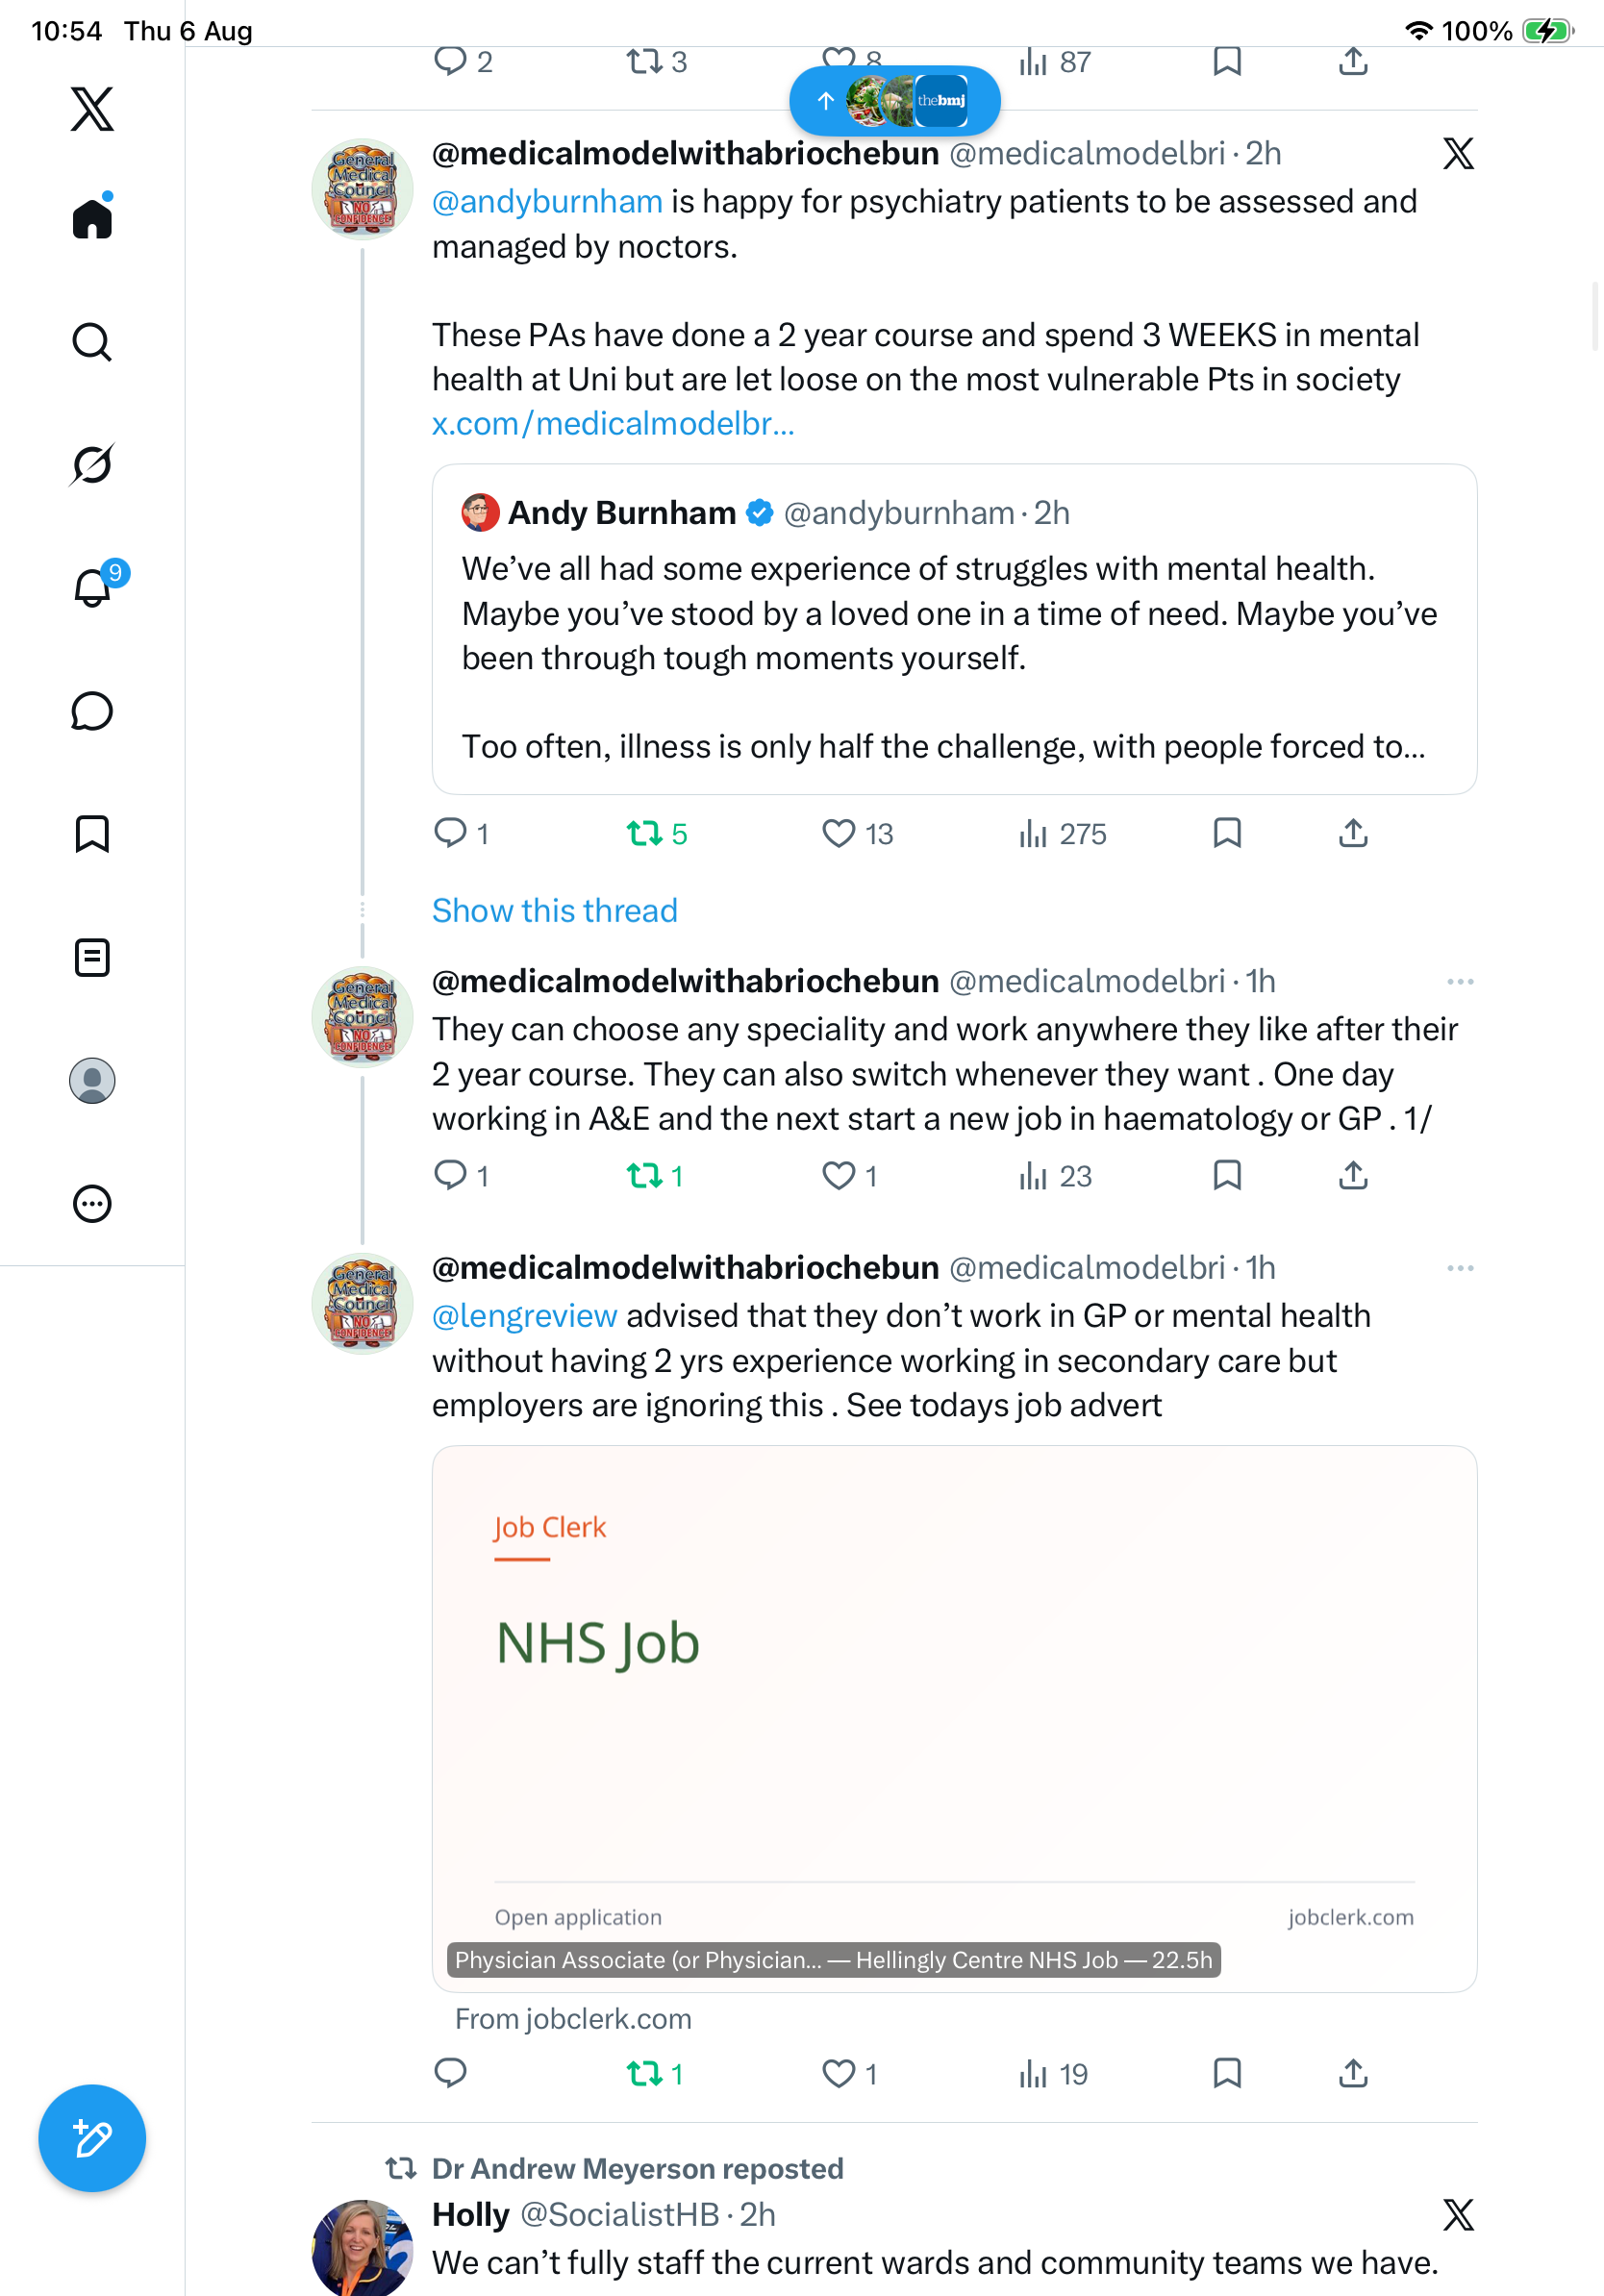Image resolution: width=1604 pixels, height=2296 pixels.
Task: Open Lists icon in sidebar
Action: point(92,958)
